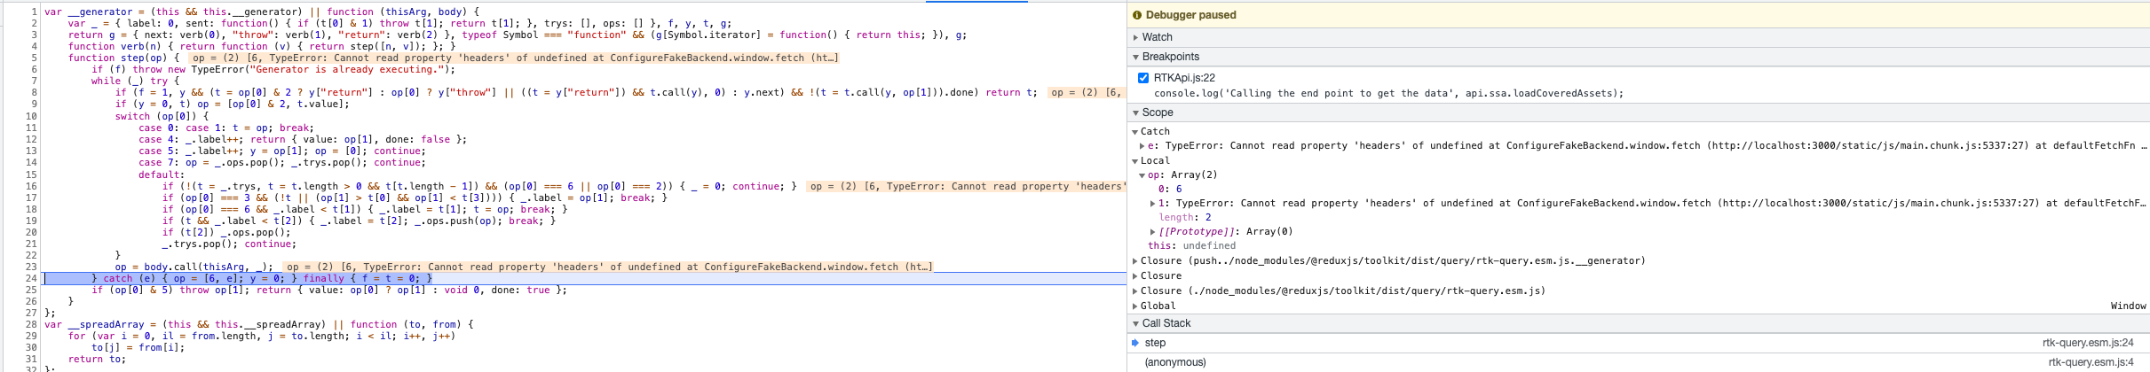Collapse the Local scope group
Viewport: 2150px width, 372px height.
coord(1135,160)
